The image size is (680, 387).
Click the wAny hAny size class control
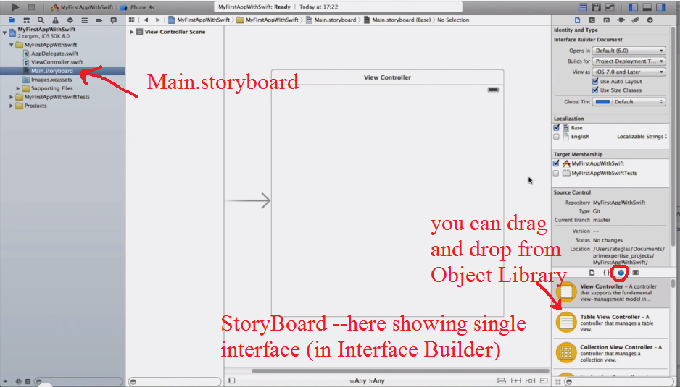pos(367,380)
